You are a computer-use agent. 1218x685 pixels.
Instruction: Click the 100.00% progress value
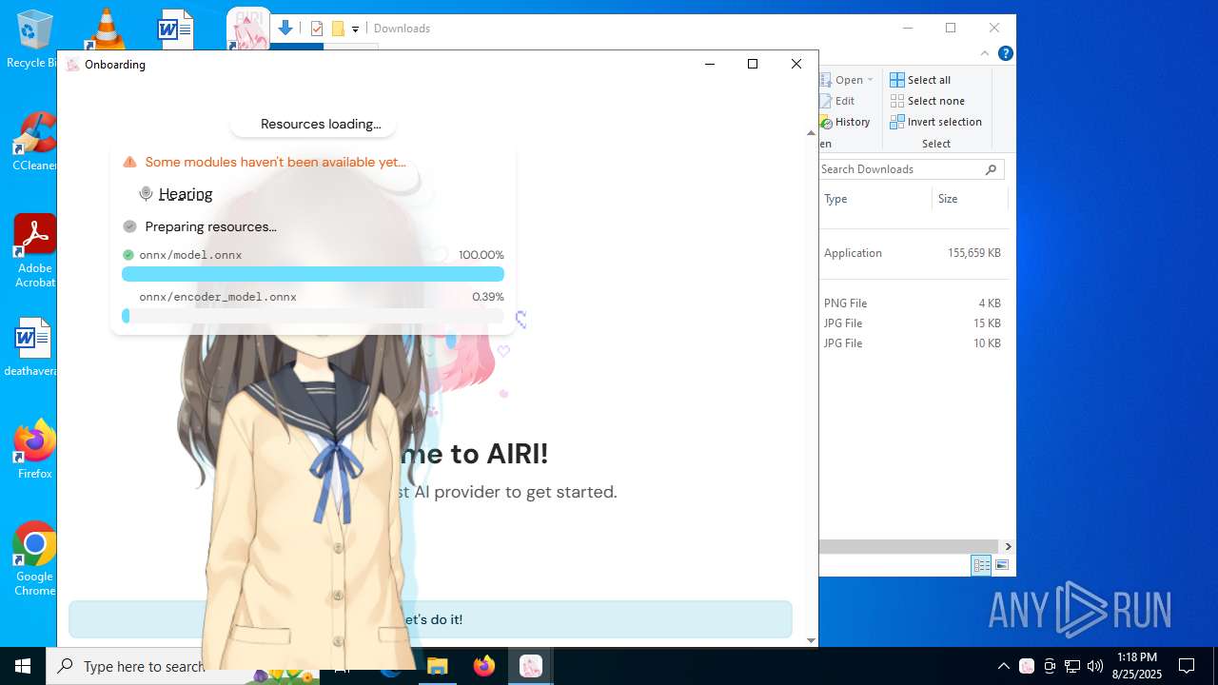(x=481, y=255)
